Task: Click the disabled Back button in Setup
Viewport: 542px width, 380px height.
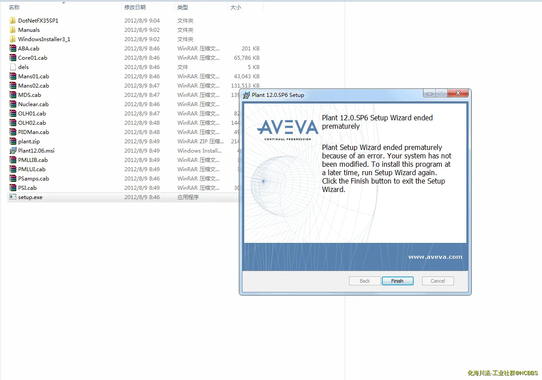Action: pyautogui.click(x=365, y=281)
